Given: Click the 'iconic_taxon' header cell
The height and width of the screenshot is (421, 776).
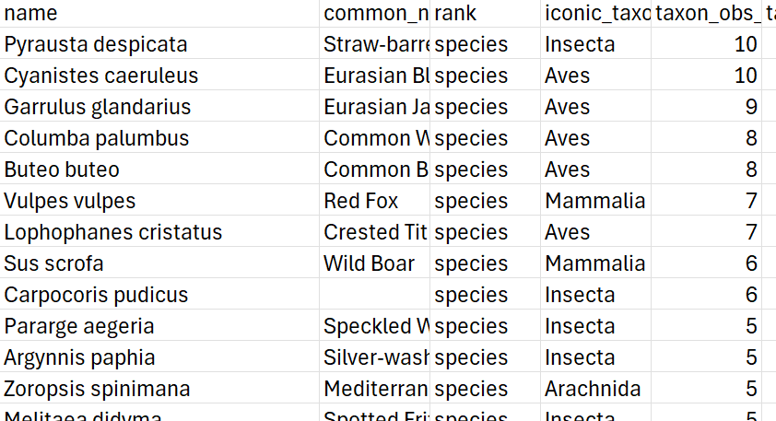Looking at the screenshot, I should click(x=595, y=13).
